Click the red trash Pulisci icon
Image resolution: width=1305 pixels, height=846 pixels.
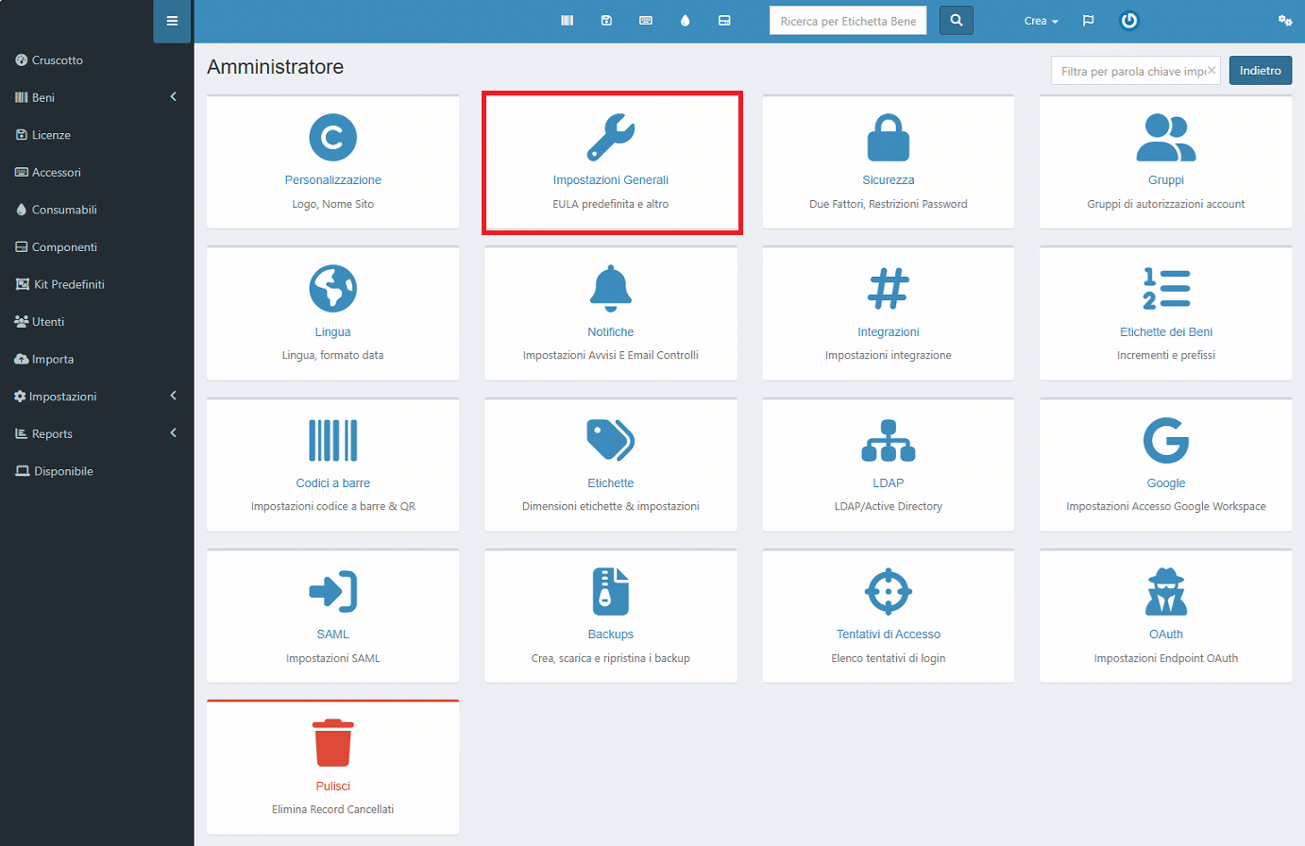click(x=332, y=743)
